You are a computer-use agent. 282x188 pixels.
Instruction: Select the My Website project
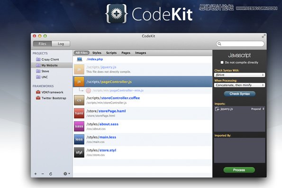tap(52, 65)
